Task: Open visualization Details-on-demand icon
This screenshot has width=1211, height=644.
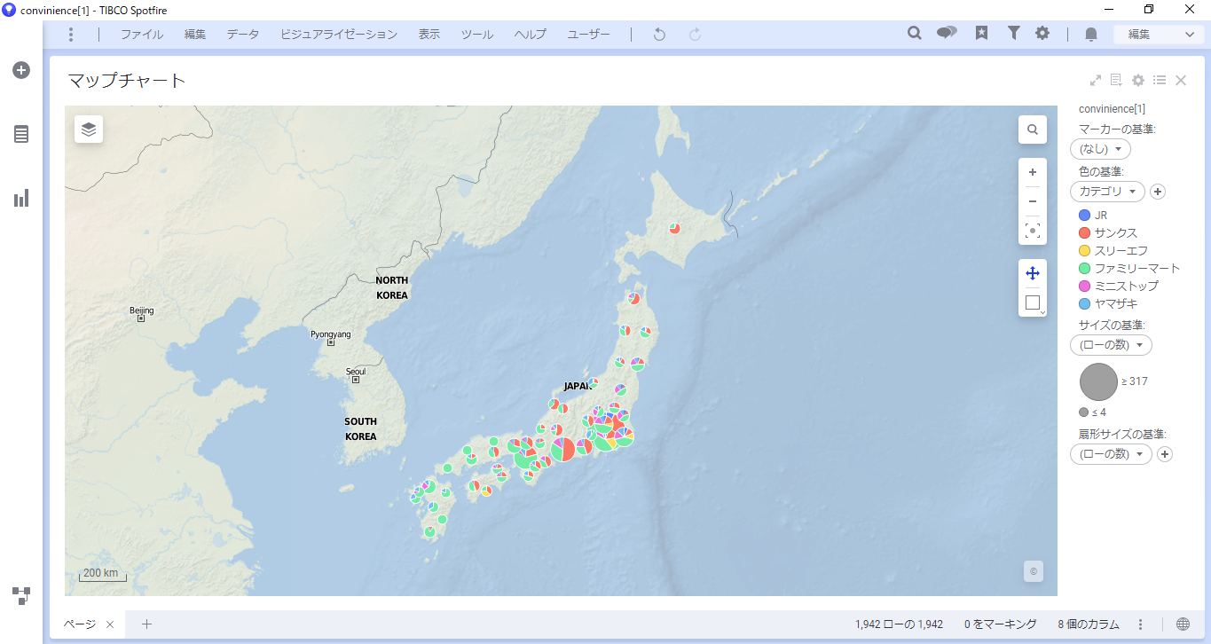Action: point(1116,80)
